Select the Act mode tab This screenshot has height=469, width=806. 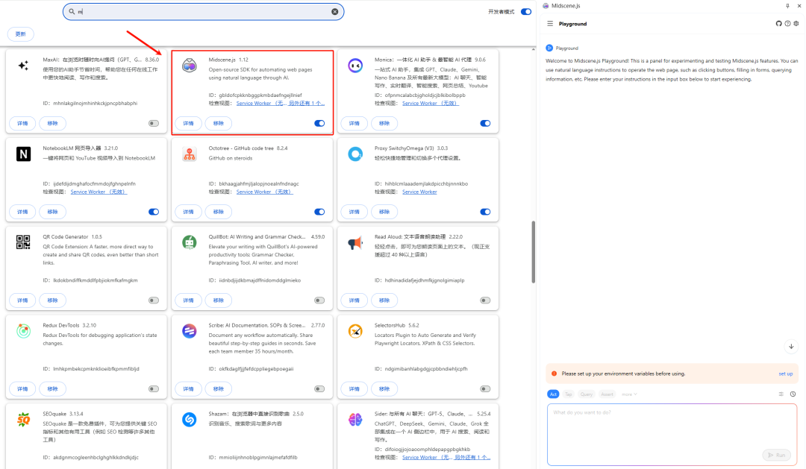click(x=553, y=394)
